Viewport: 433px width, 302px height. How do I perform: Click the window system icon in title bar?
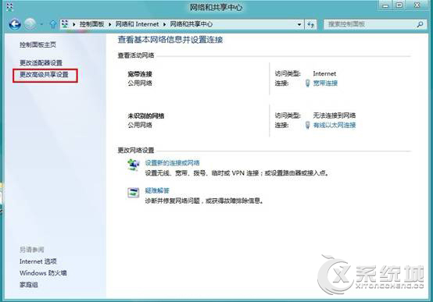(x=9, y=6)
